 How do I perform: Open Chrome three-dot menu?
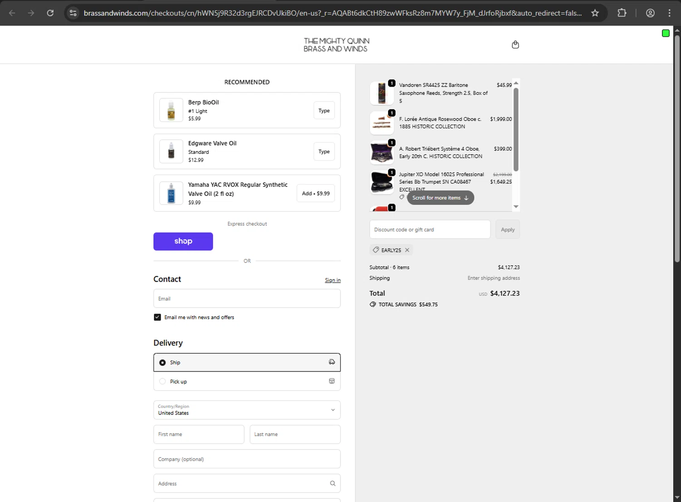point(669,13)
